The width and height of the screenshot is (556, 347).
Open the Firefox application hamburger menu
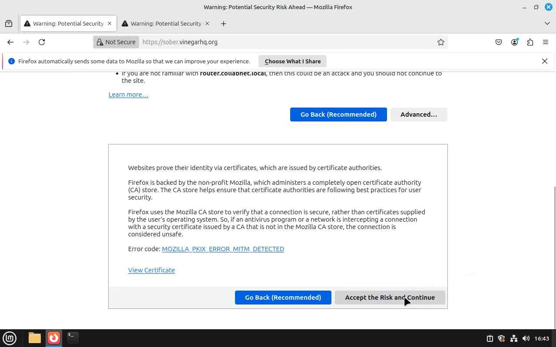coord(546,42)
